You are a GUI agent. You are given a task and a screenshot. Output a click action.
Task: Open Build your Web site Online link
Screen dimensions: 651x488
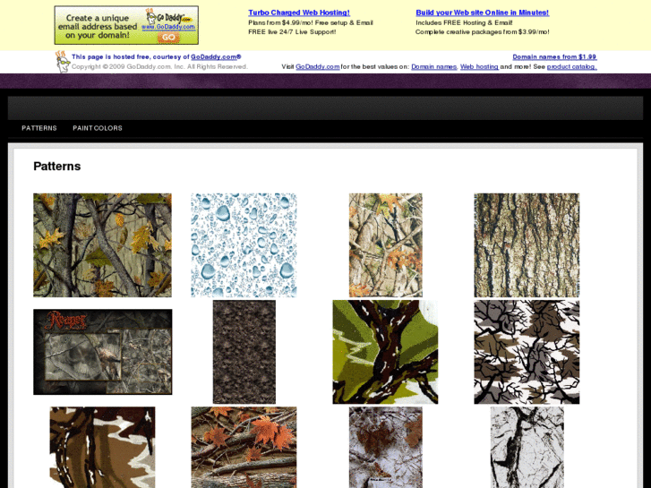coord(483,13)
